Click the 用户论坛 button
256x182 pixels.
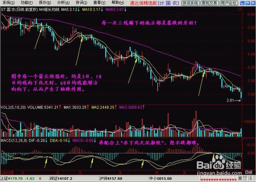pos(229,3)
